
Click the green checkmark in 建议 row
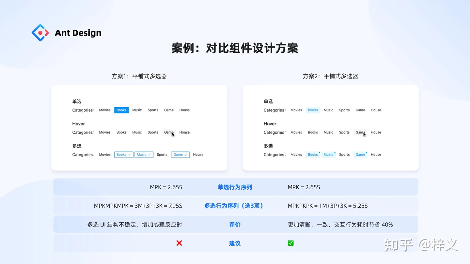290,243
